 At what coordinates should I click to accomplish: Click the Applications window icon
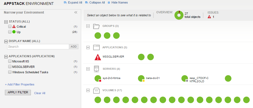(x=96, y=47)
